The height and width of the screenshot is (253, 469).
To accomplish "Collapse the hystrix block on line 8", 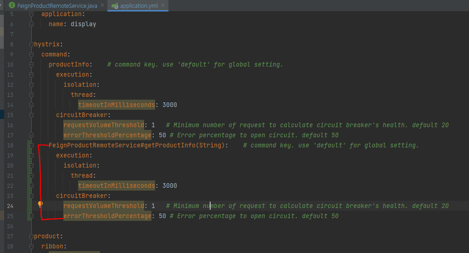I will tap(31, 45).
